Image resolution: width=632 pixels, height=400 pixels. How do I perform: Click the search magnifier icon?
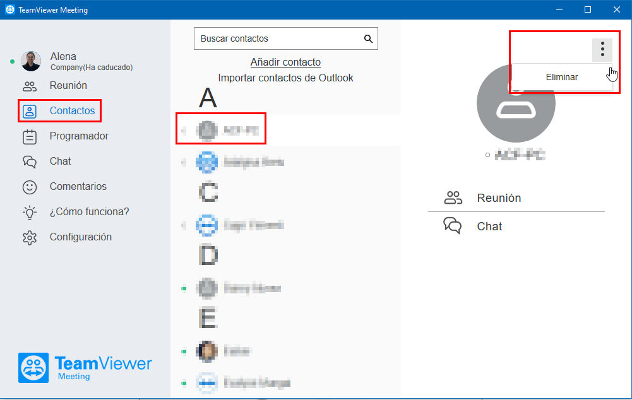tap(368, 38)
